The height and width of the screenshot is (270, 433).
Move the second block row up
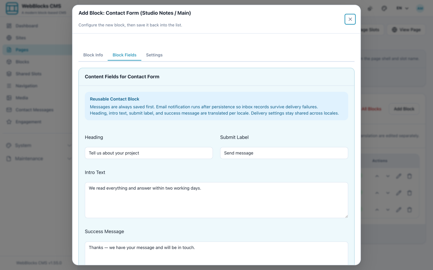(x=377, y=193)
